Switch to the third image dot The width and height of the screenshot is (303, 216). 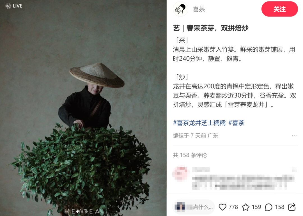tap(86, 212)
